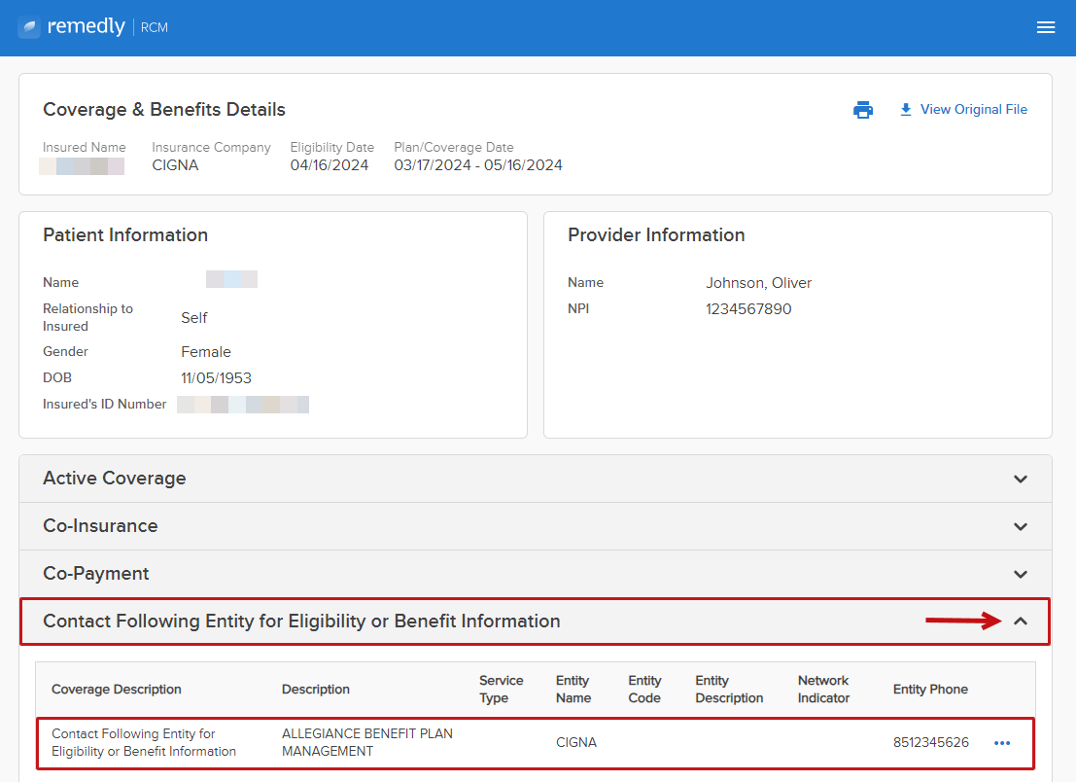Click the Network Indicator column header
Image resolution: width=1076 pixels, height=782 pixels.
[822, 690]
